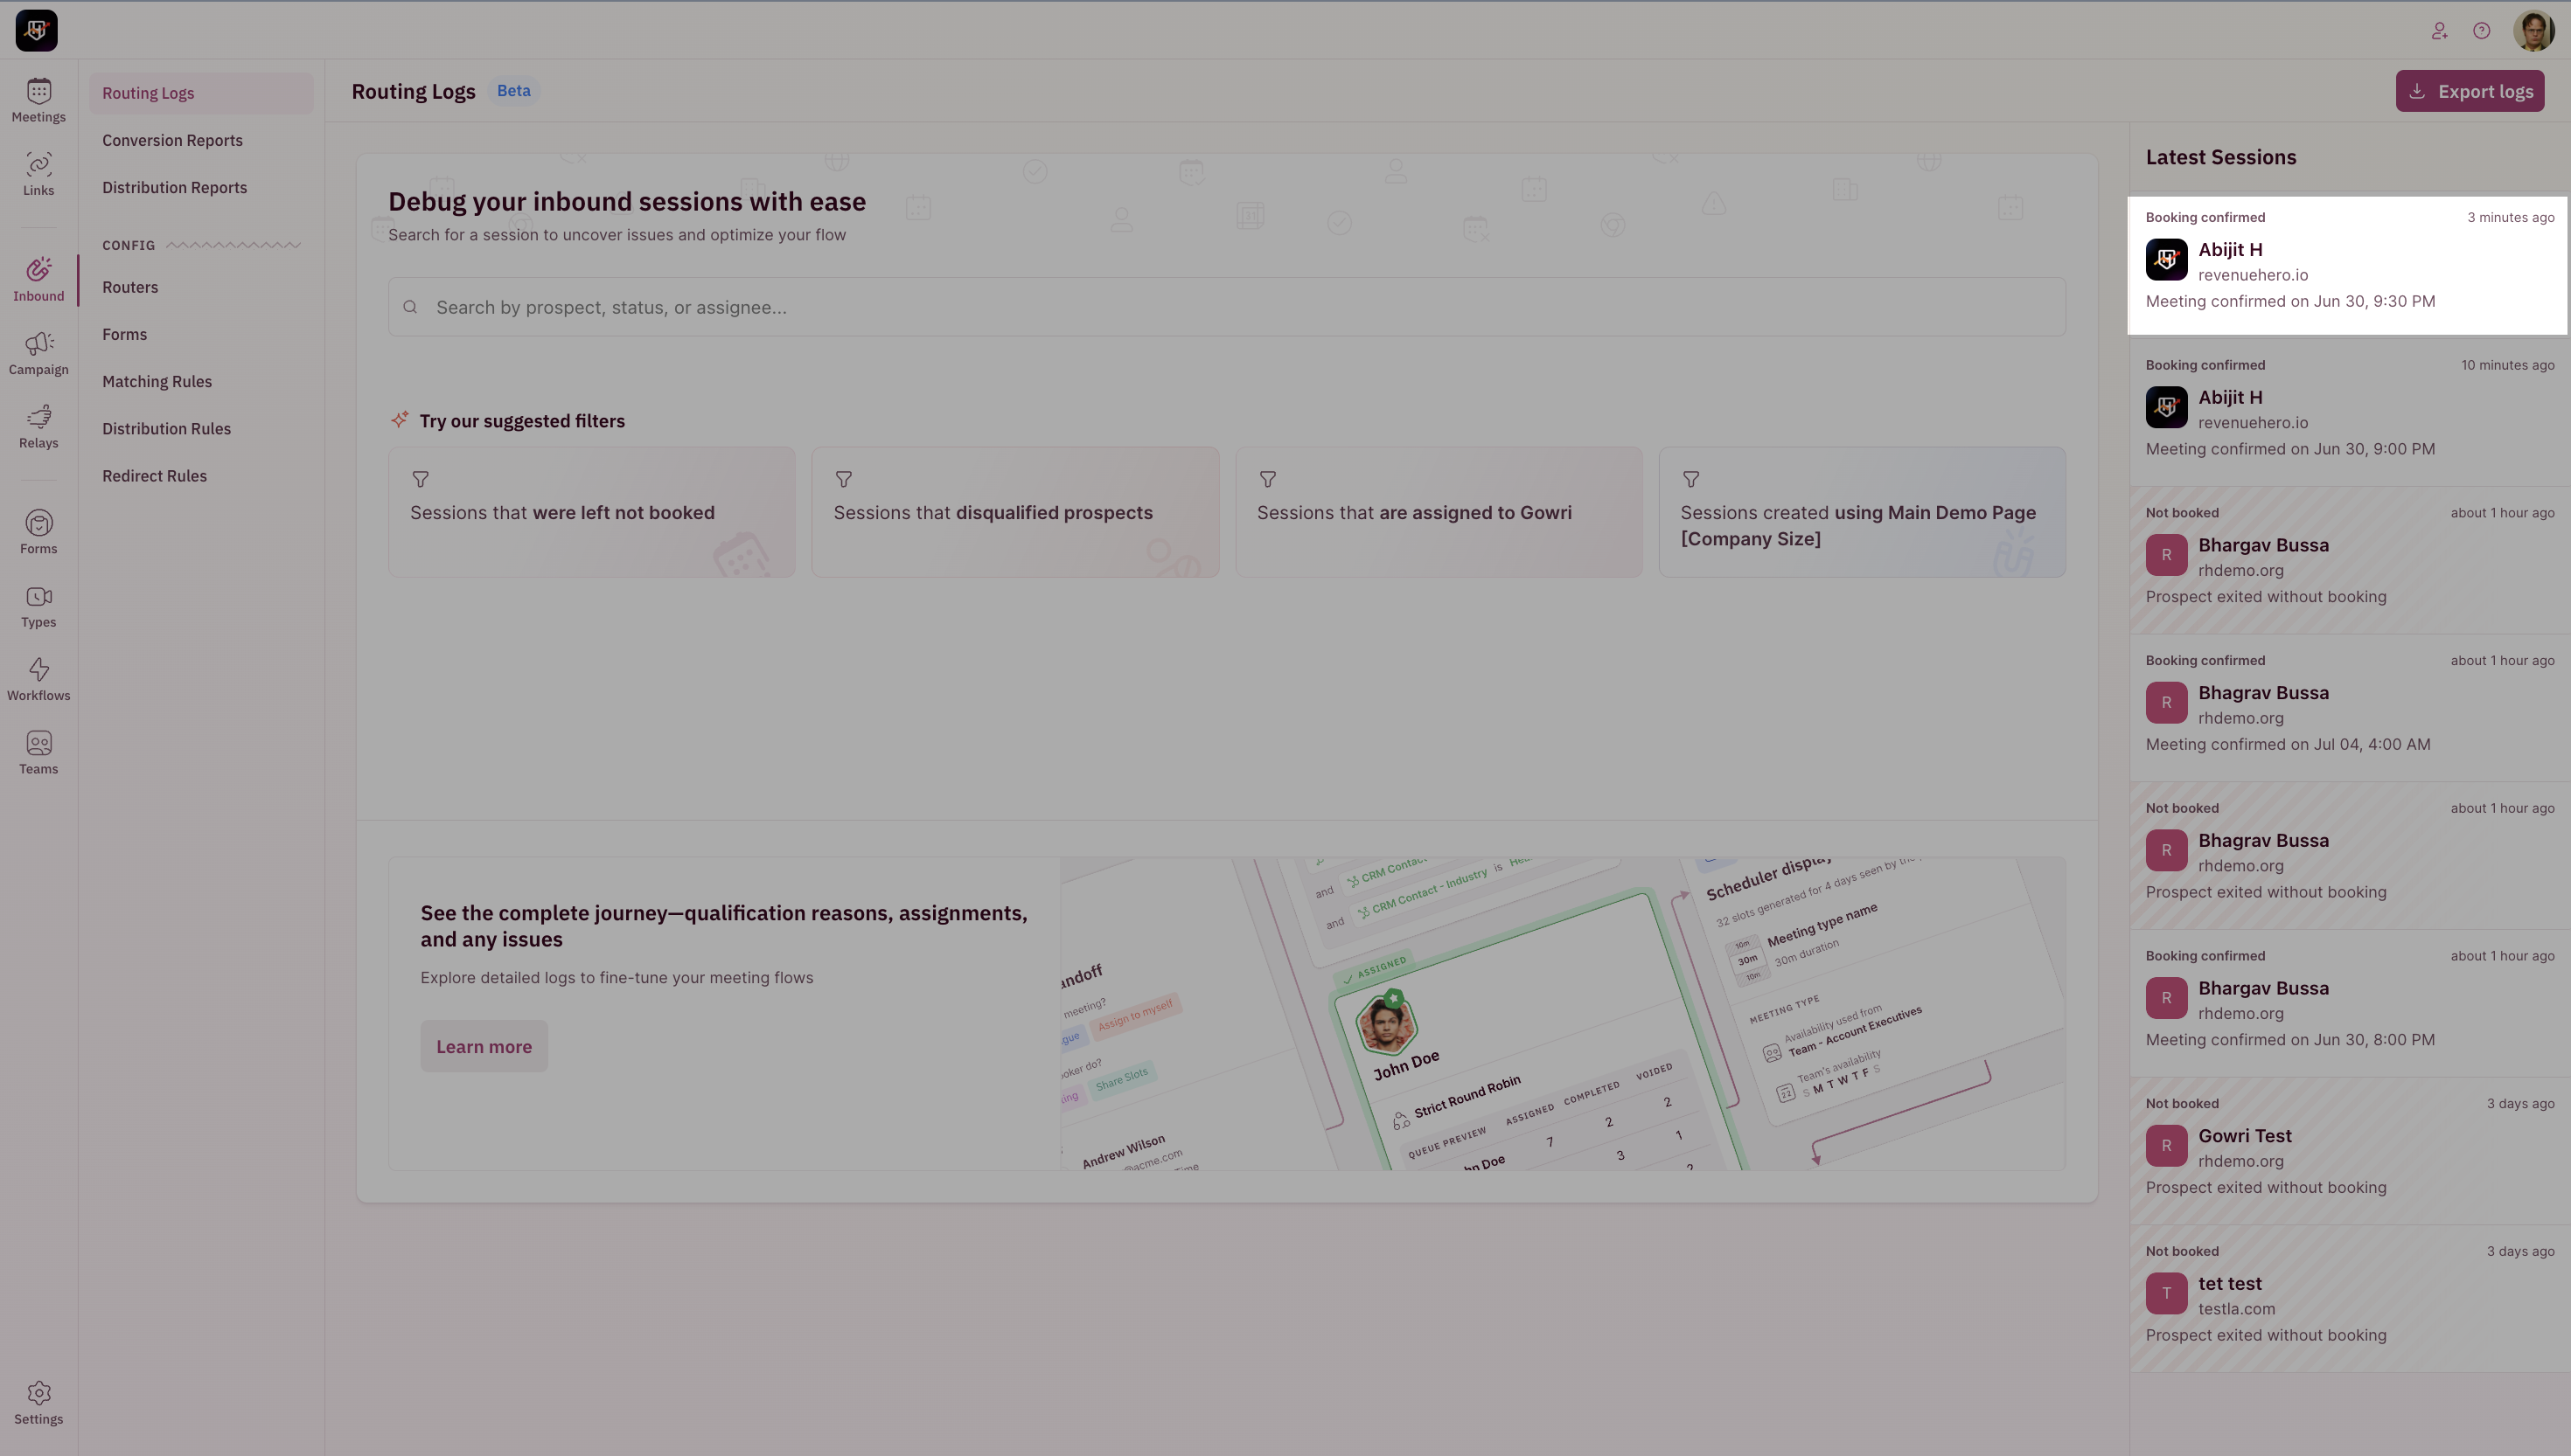Open Abijit H session confirmed Jun 30, 9:30 PM
This screenshot has width=2571, height=1456.
2349,265
